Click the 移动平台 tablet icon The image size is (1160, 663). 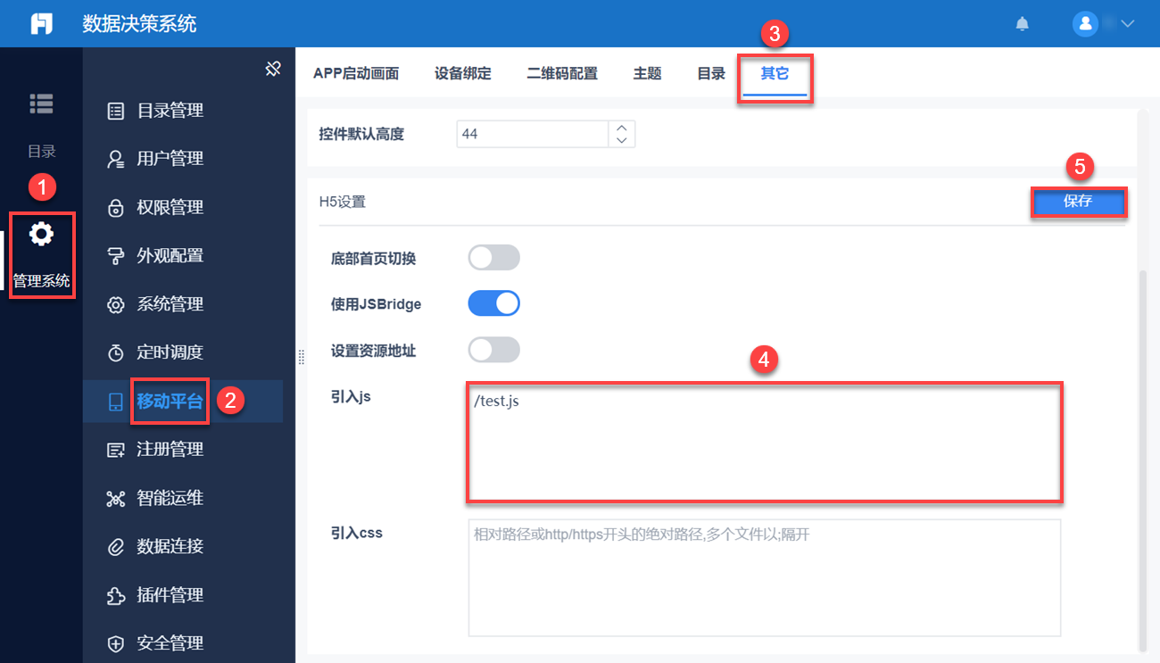click(x=115, y=402)
